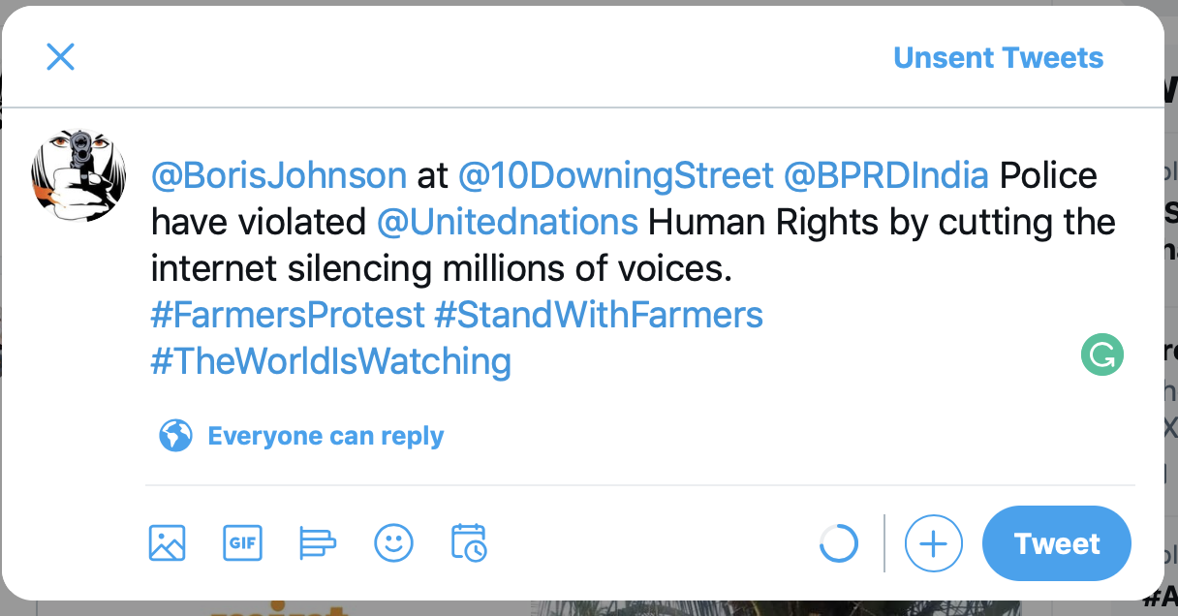Open the GIF picker
The height and width of the screenshot is (616, 1178).
tap(242, 542)
